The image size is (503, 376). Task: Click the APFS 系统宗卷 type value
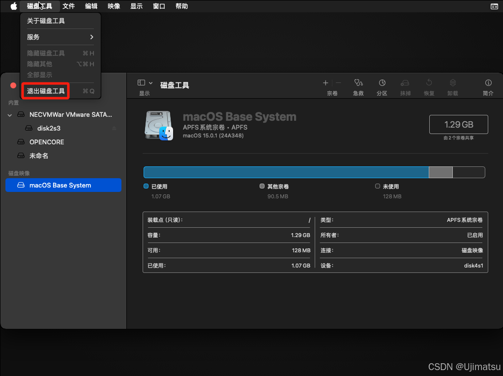click(465, 220)
